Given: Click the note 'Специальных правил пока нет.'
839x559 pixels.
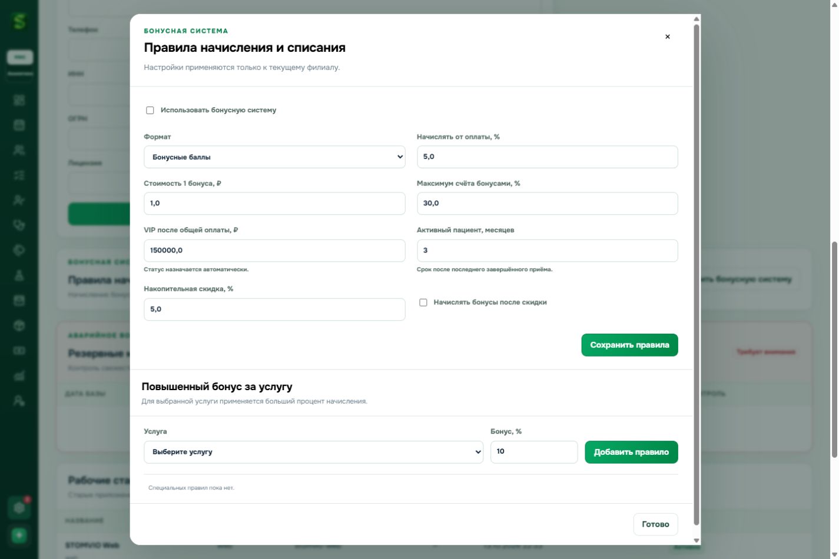Looking at the screenshot, I should (191, 488).
